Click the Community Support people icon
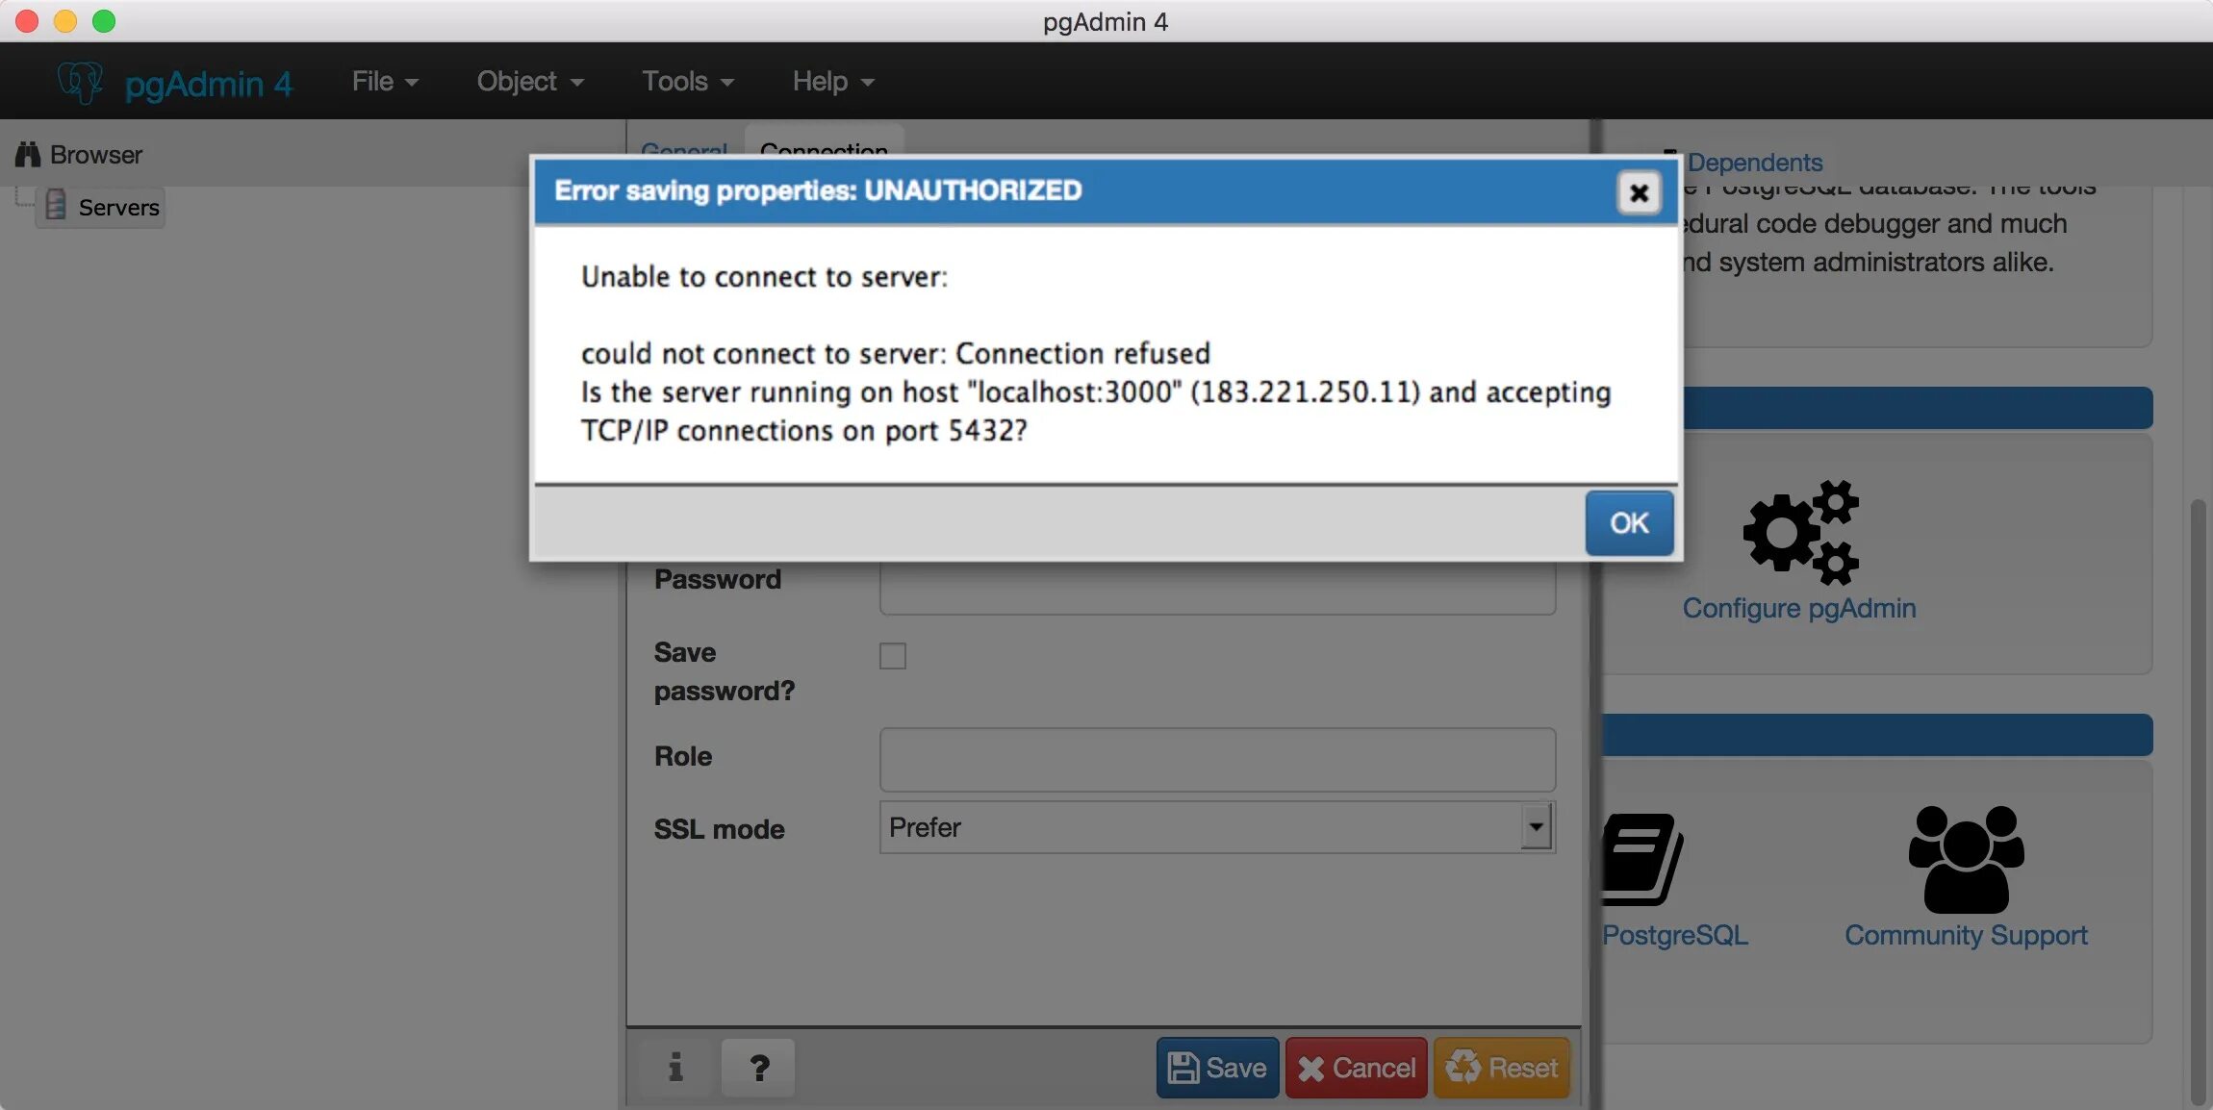2213x1110 pixels. coord(1966,860)
